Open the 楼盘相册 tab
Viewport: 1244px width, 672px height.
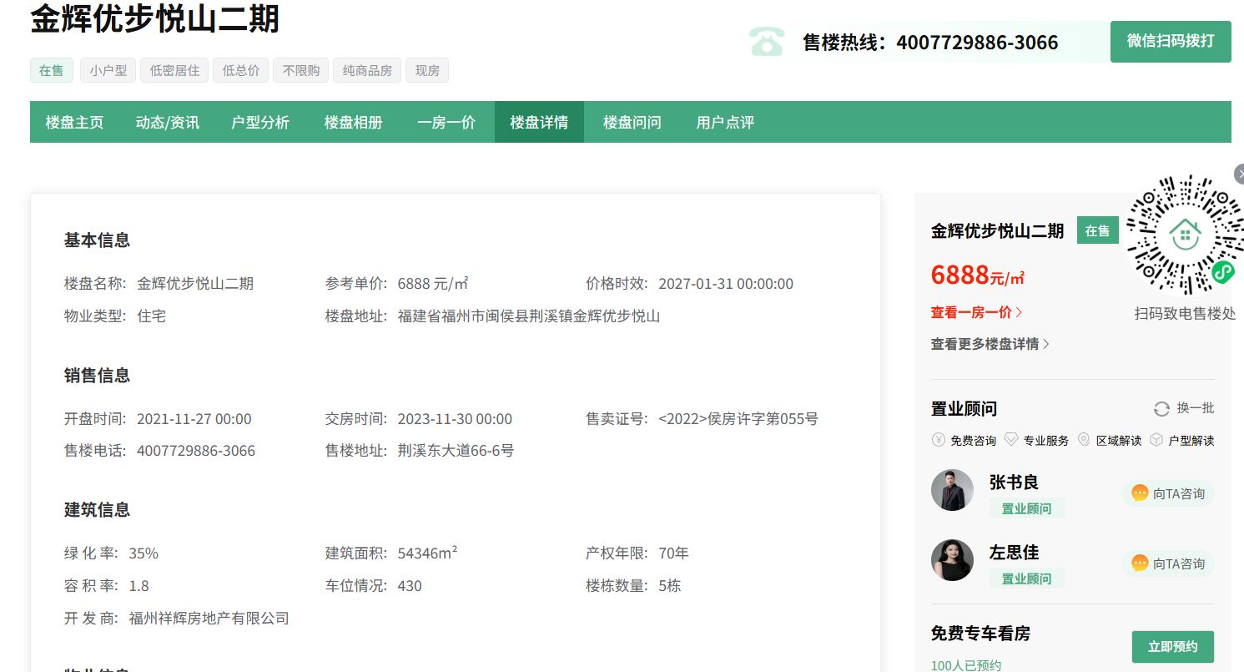click(x=354, y=122)
